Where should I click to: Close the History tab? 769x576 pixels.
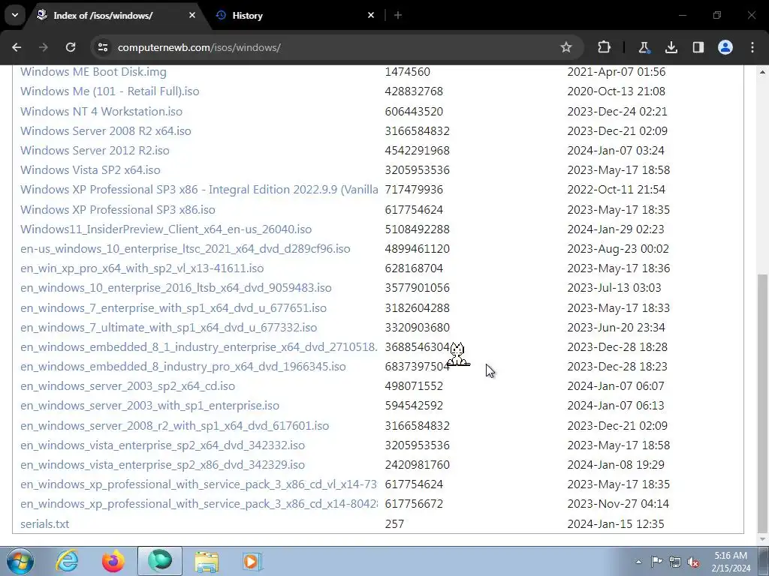(x=371, y=15)
